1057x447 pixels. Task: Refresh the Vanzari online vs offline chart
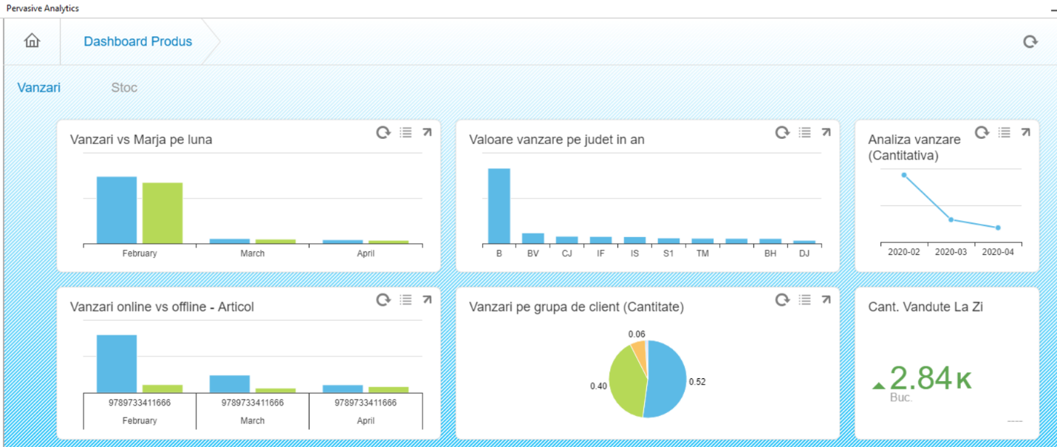383,300
